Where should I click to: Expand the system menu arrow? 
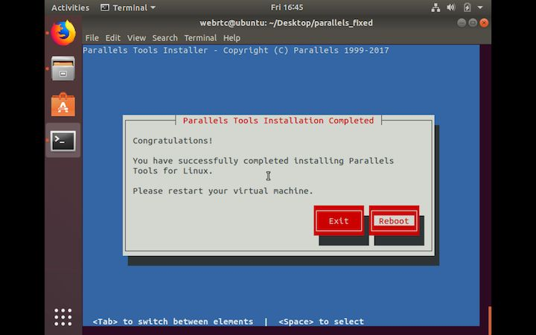480,7
